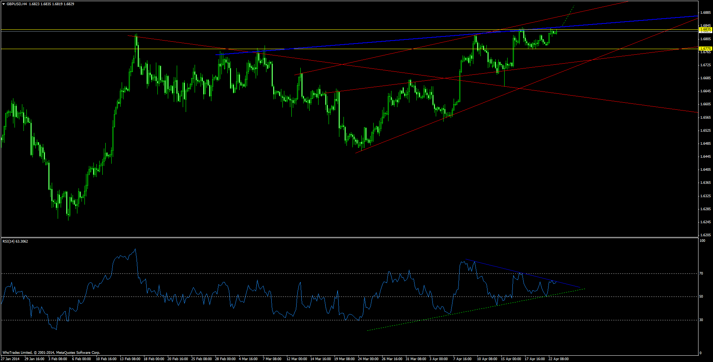Click the 1.6685 price scale label

click(706, 78)
